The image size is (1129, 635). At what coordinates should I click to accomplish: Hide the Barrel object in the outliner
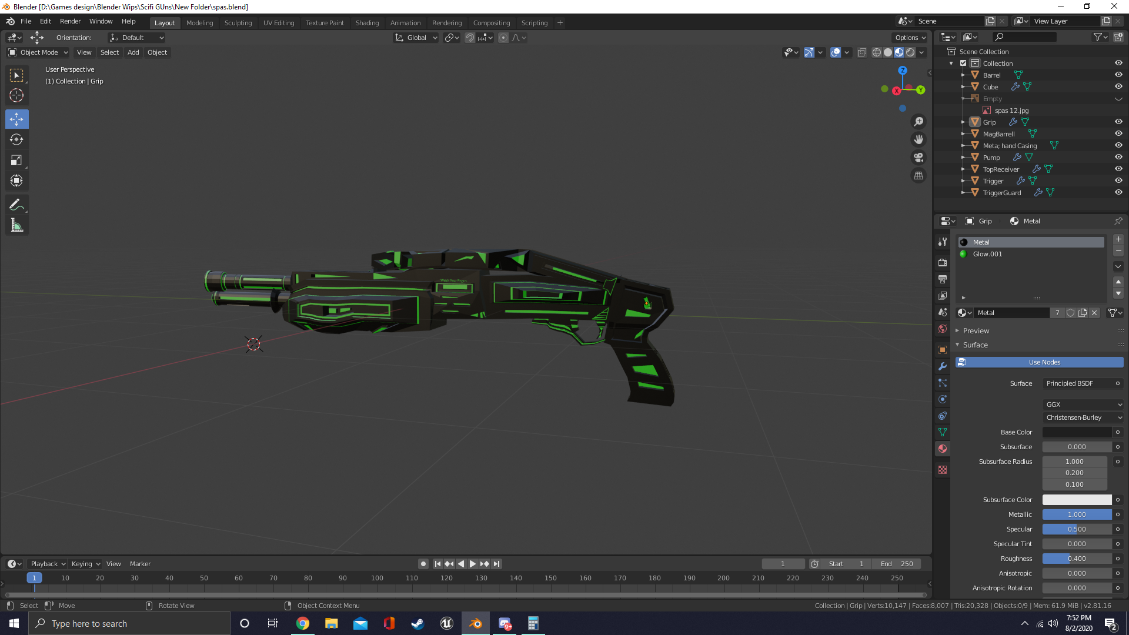point(1118,75)
